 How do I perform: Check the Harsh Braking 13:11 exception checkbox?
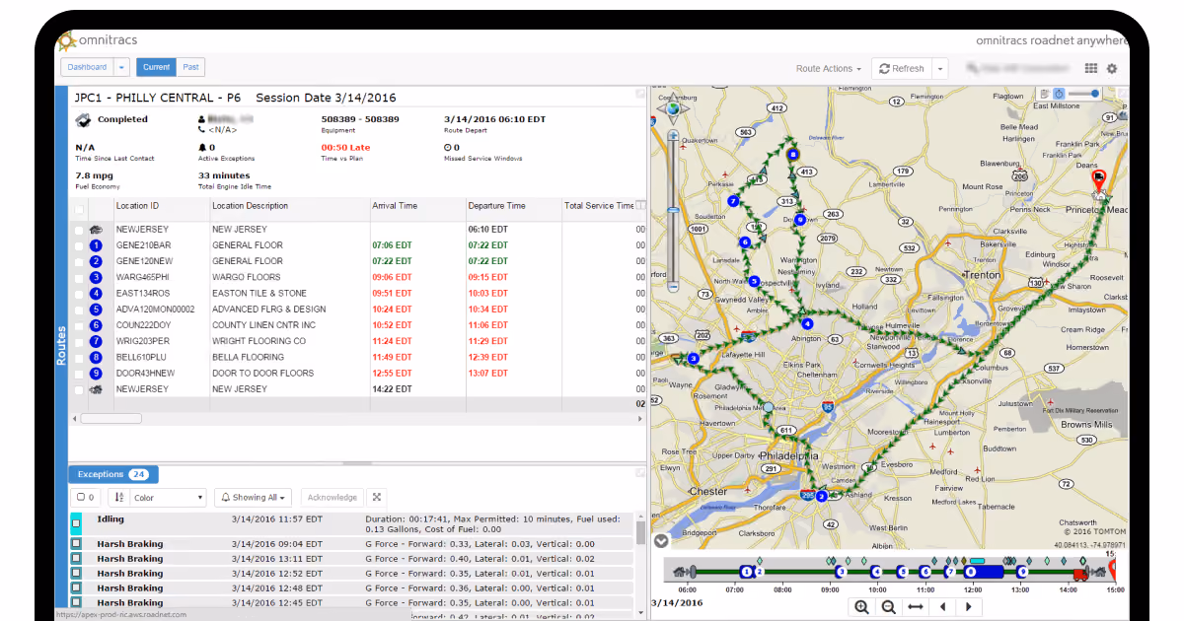(x=76, y=559)
